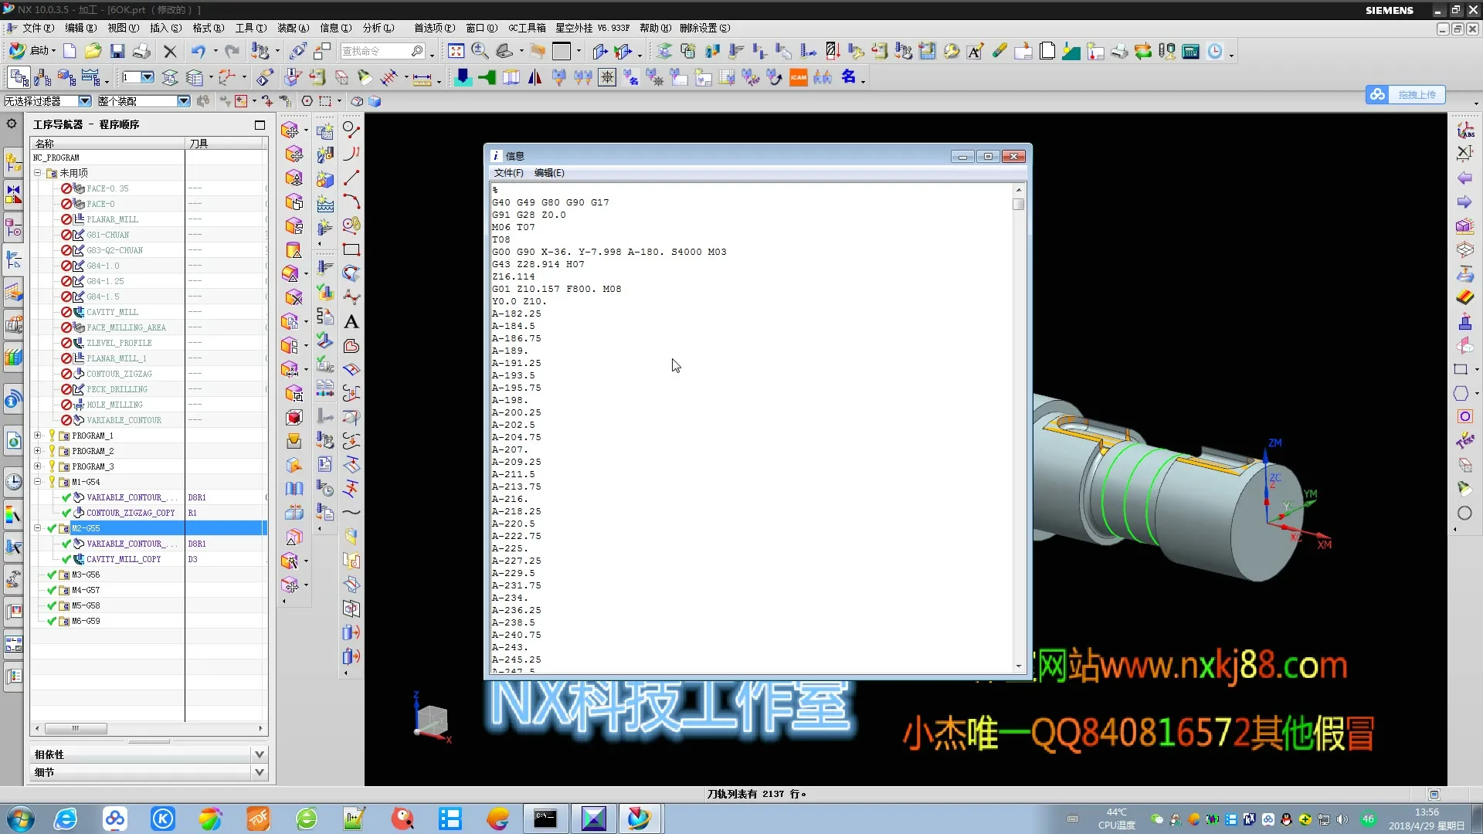Click the Print icon
Screen dimensions: 1483x834
pos(141,51)
